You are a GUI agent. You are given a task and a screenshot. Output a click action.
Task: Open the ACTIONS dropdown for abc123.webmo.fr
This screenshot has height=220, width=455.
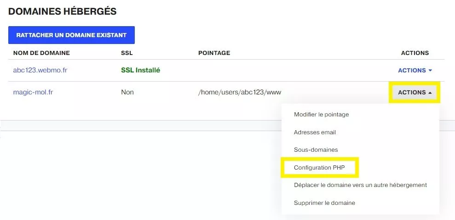pos(415,71)
